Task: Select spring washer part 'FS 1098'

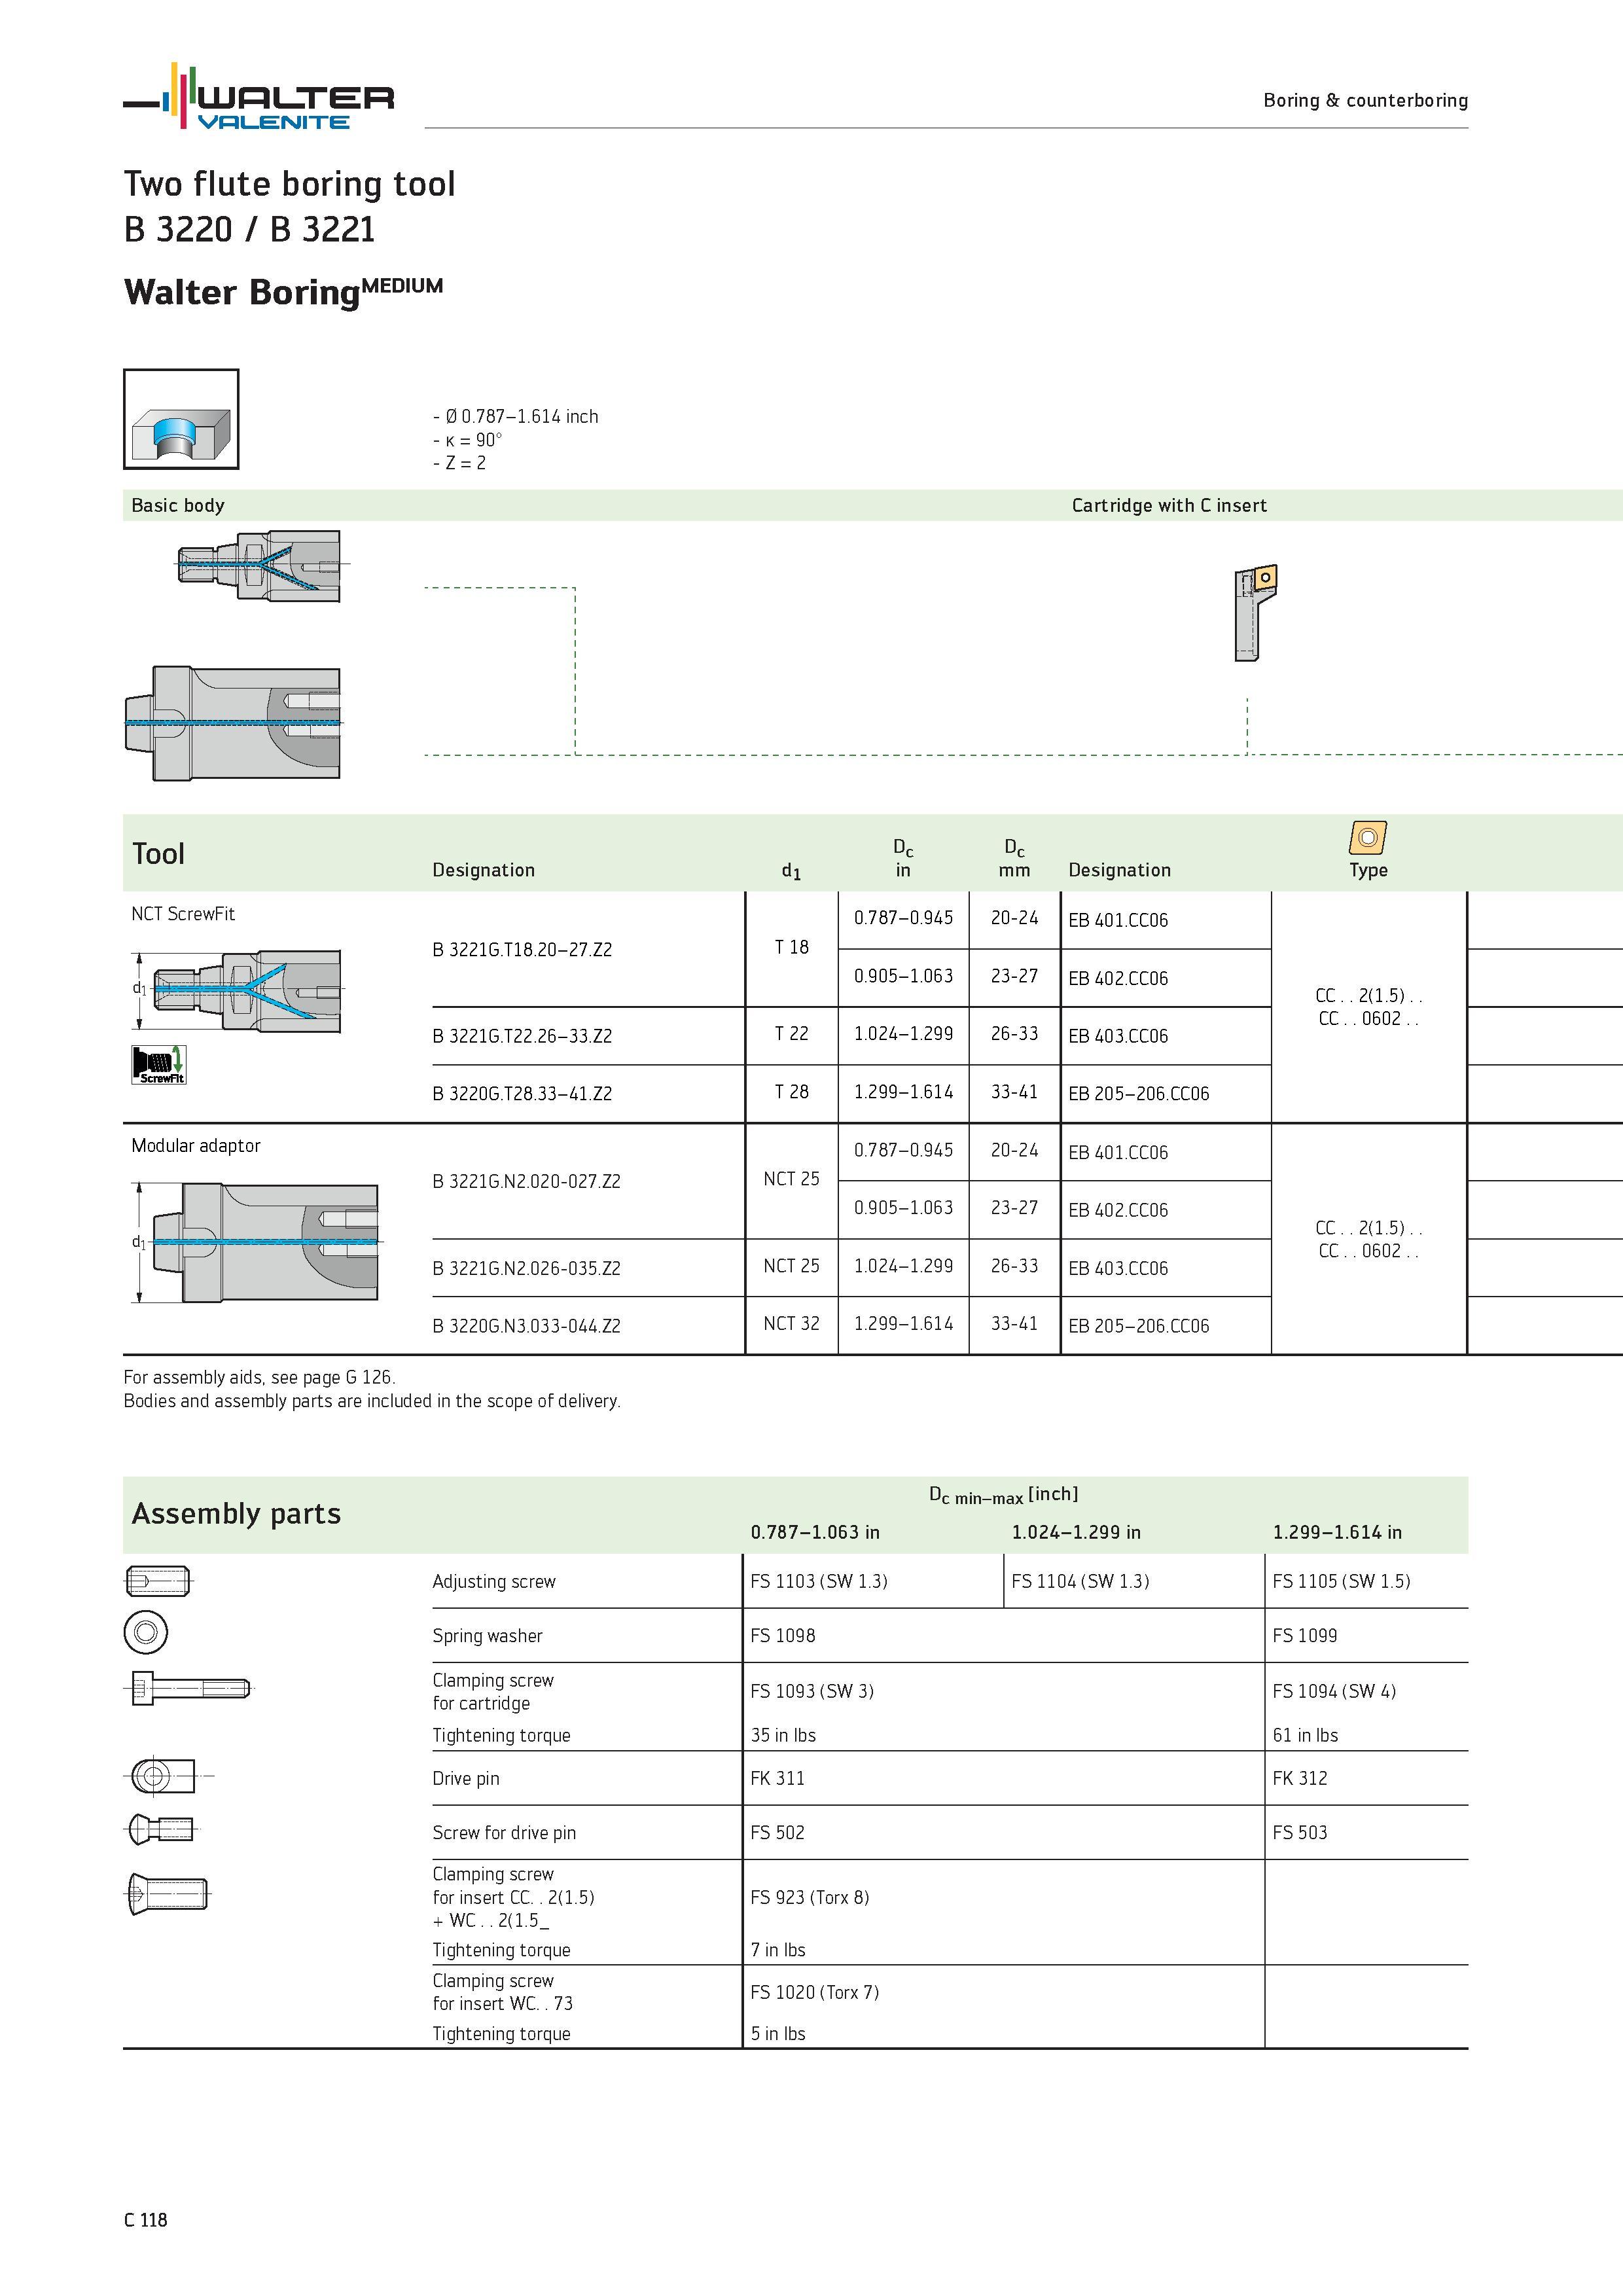Action: 783,1635
